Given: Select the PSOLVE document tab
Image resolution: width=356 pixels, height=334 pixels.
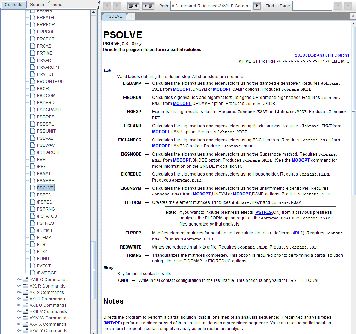Looking at the screenshot, I should point(114,16).
